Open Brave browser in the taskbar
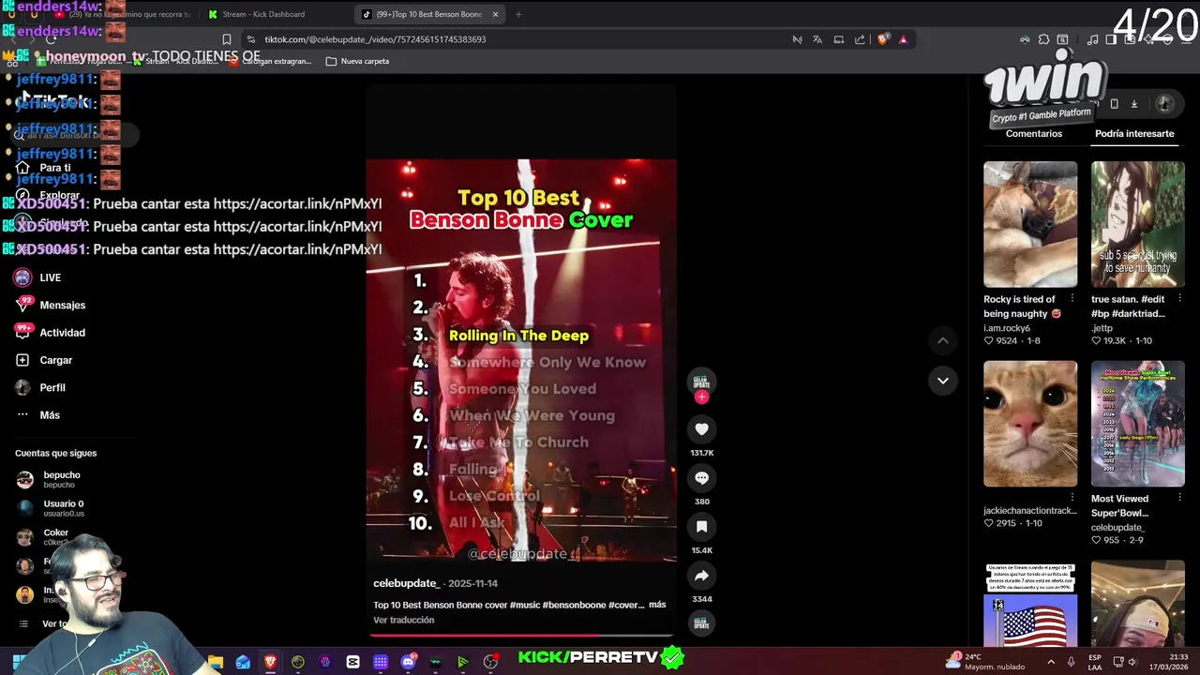The height and width of the screenshot is (675, 1200). click(270, 662)
